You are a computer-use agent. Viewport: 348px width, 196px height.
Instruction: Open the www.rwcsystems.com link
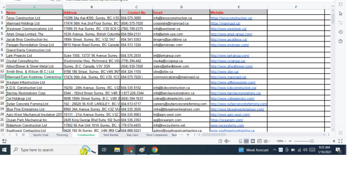(x=227, y=125)
